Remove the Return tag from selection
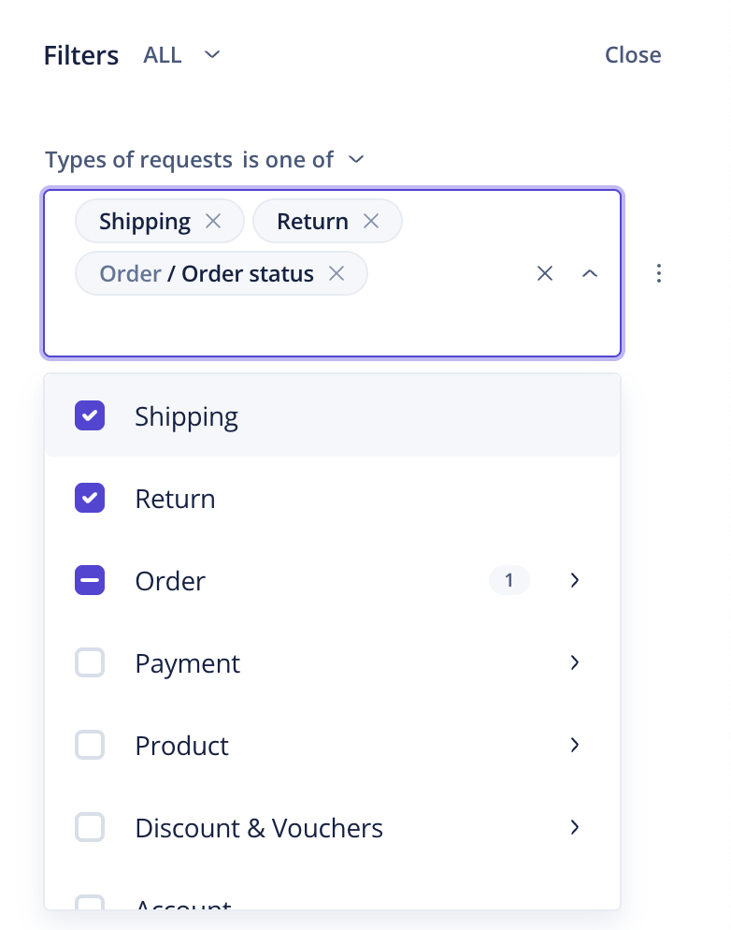731x930 pixels. tap(371, 221)
